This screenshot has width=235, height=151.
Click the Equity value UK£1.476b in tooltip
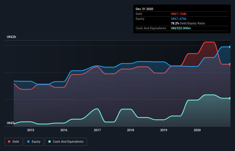(x=179, y=19)
